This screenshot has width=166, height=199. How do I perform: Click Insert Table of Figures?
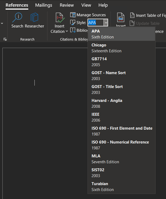(x=148, y=15)
